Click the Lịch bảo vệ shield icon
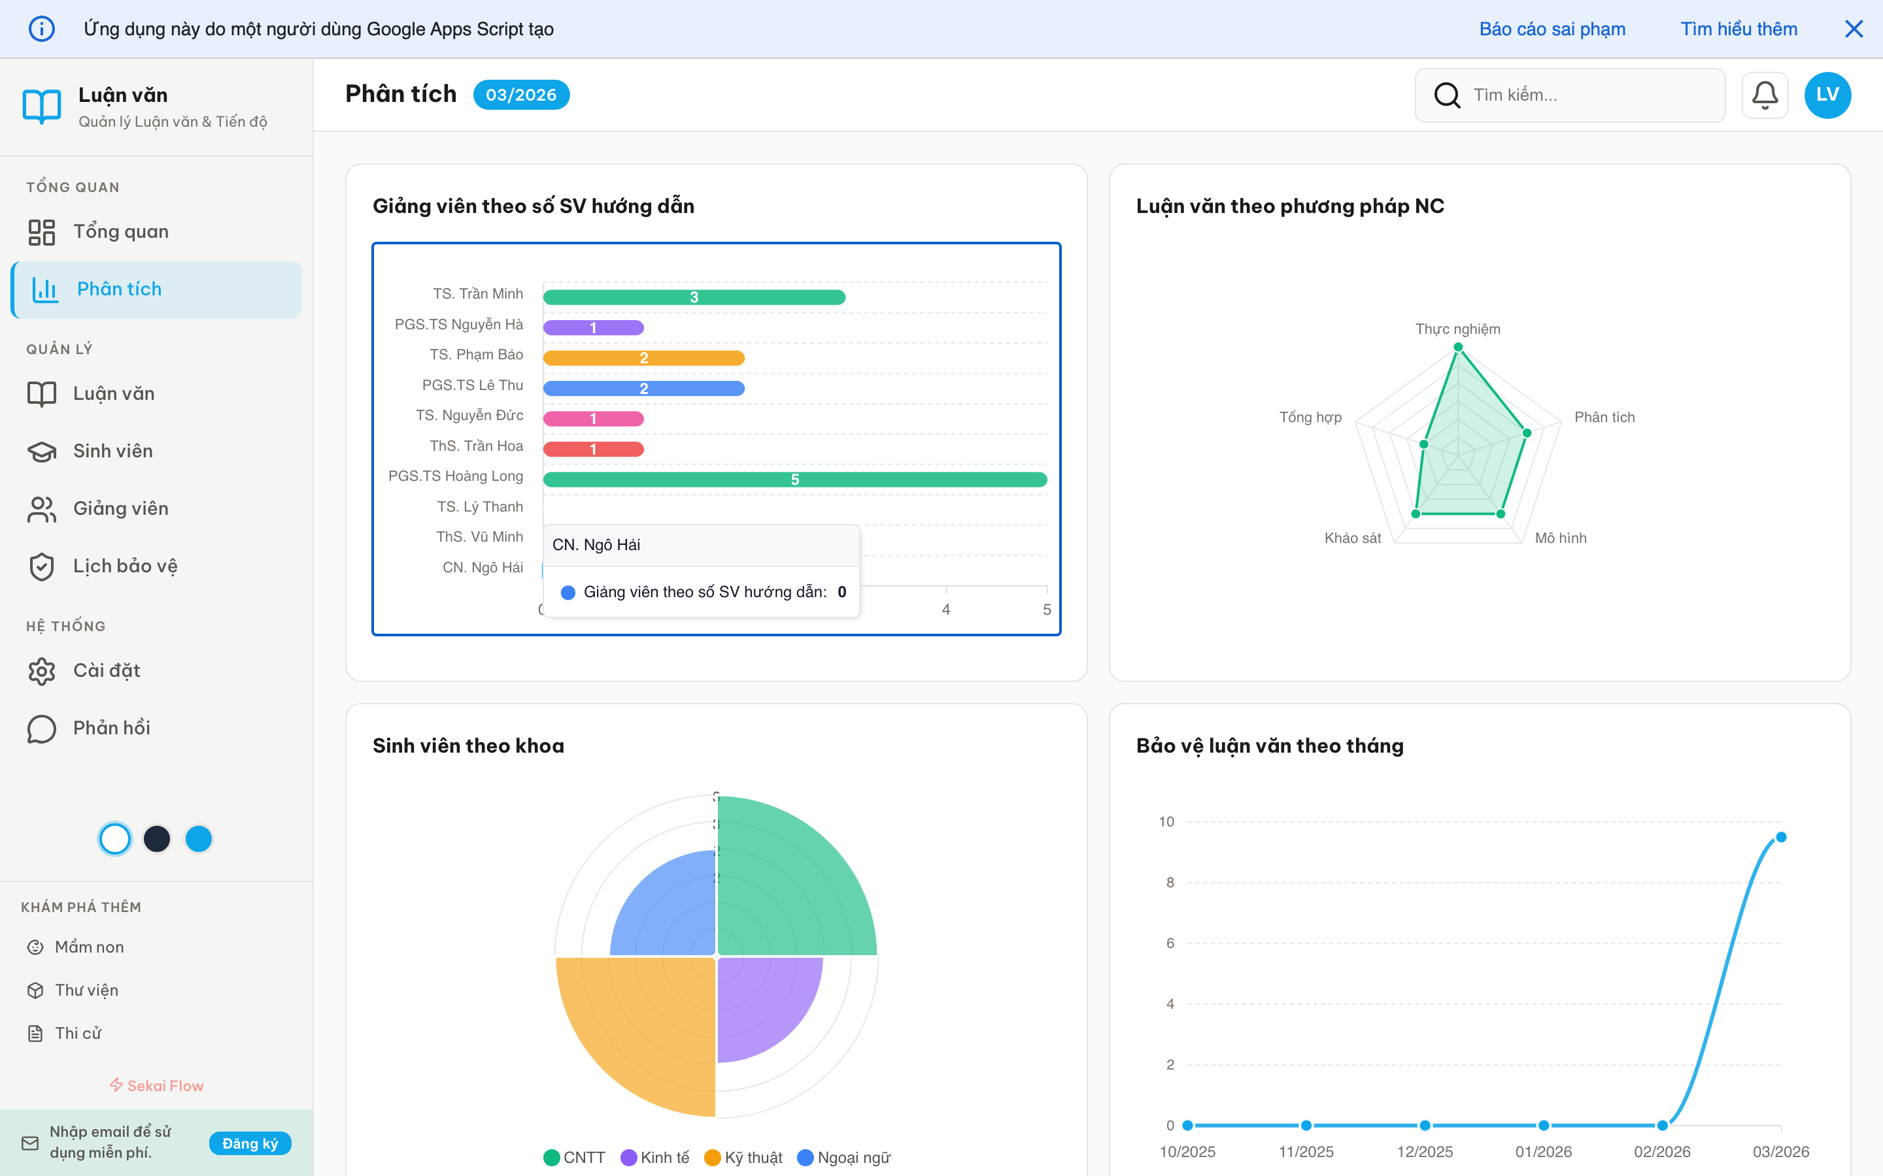The width and height of the screenshot is (1883, 1176). (x=42, y=566)
